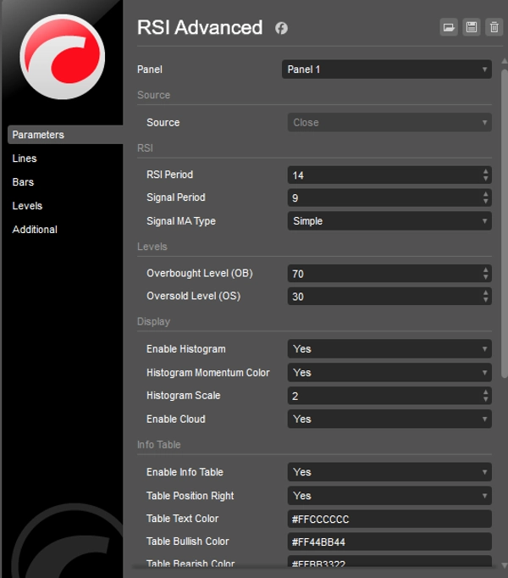Image resolution: width=508 pixels, height=578 pixels.
Task: Click the Display section header
Action: coord(153,321)
